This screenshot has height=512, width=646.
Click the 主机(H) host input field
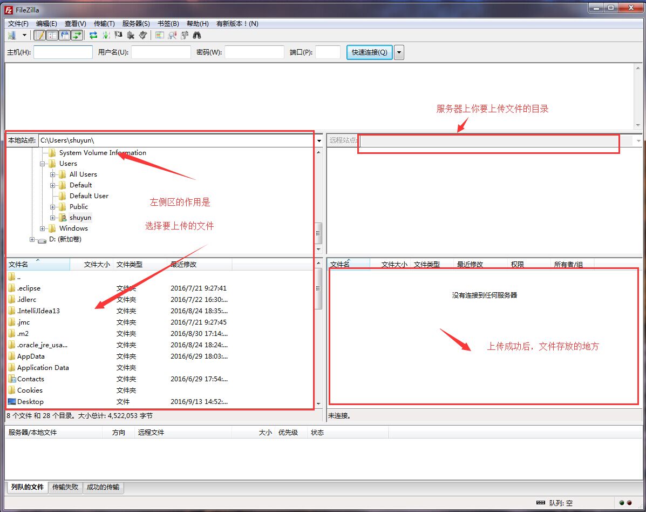(x=63, y=52)
